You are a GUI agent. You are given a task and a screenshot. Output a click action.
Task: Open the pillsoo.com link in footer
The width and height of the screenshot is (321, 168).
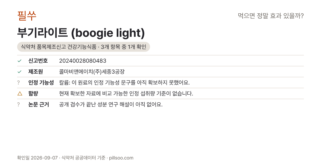(x=121, y=158)
